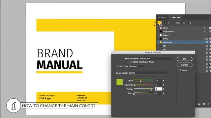Click the New Swatch icon
This screenshot has width=211, height=118.
[204, 104]
